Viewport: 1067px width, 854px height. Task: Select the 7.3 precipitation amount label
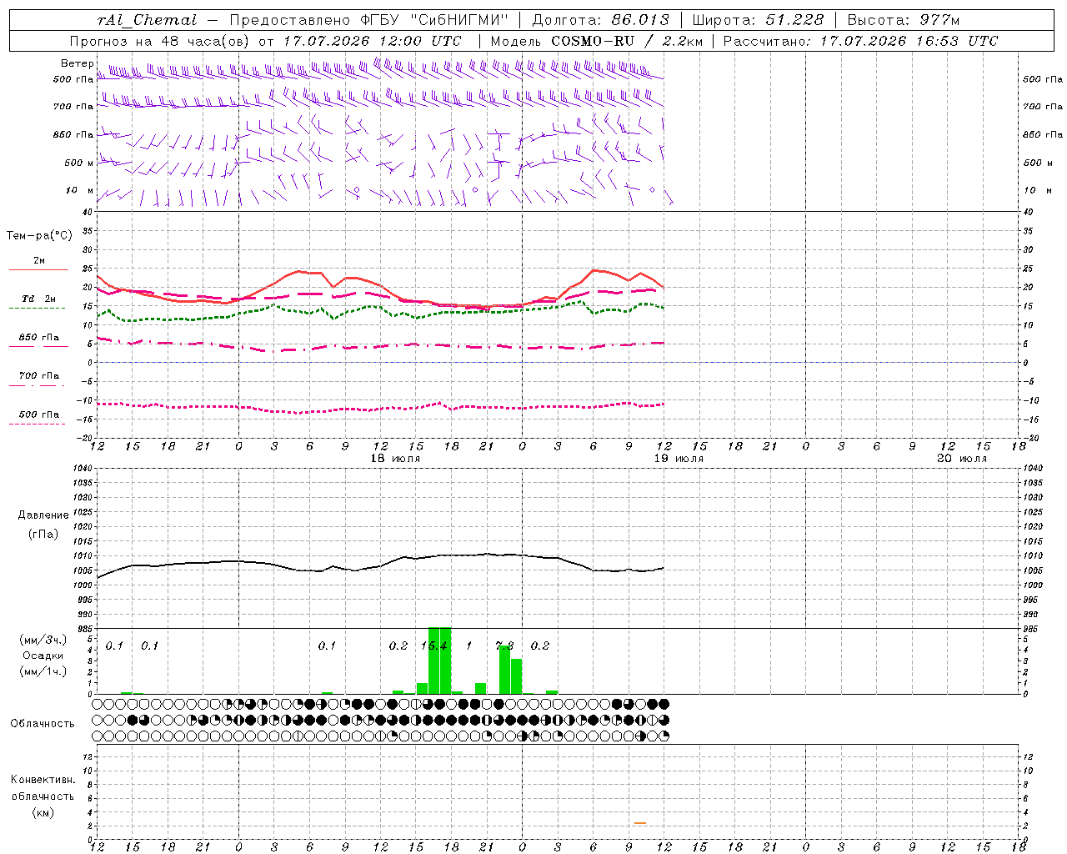tap(504, 646)
